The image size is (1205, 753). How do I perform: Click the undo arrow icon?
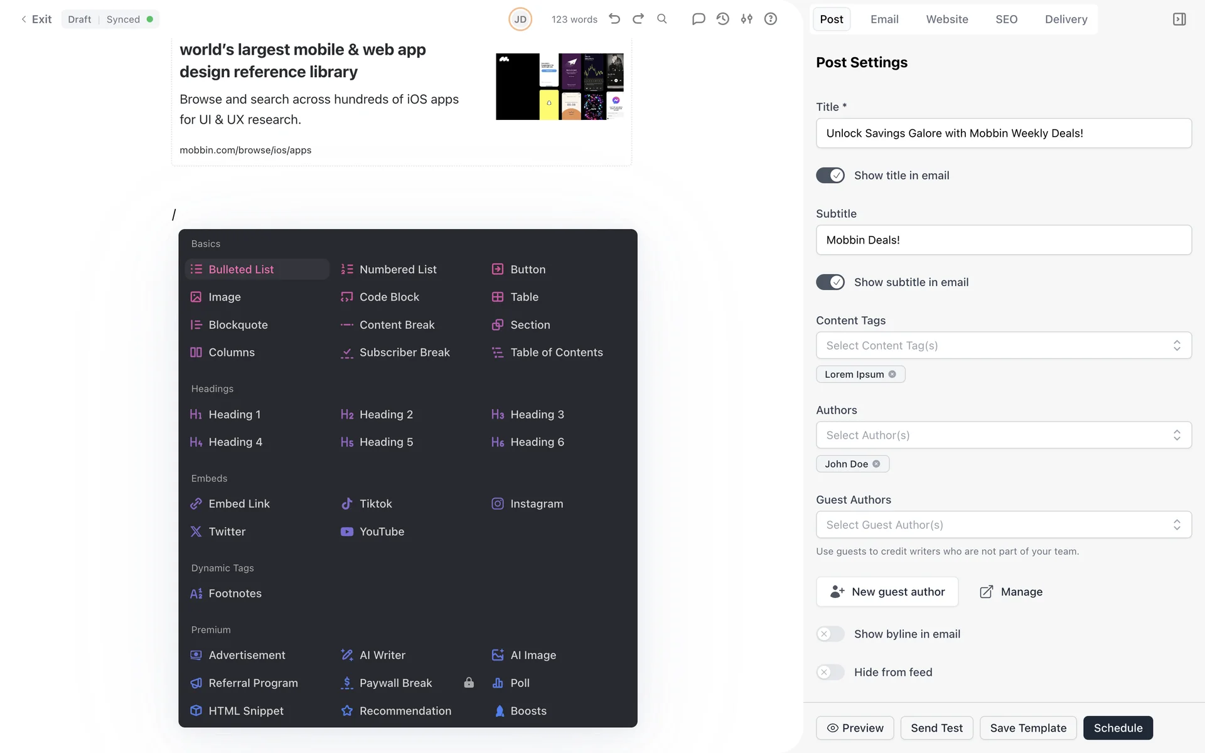point(614,19)
